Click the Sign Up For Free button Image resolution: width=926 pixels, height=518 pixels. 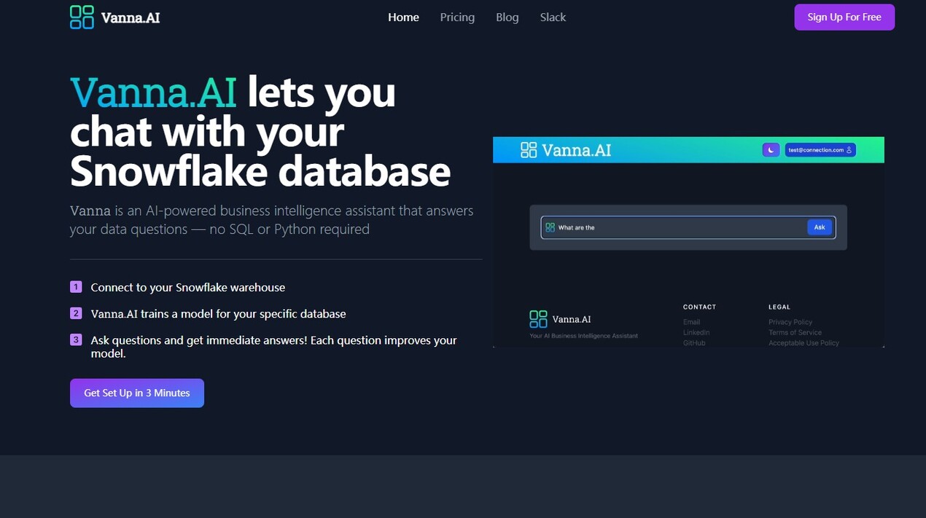tap(844, 17)
